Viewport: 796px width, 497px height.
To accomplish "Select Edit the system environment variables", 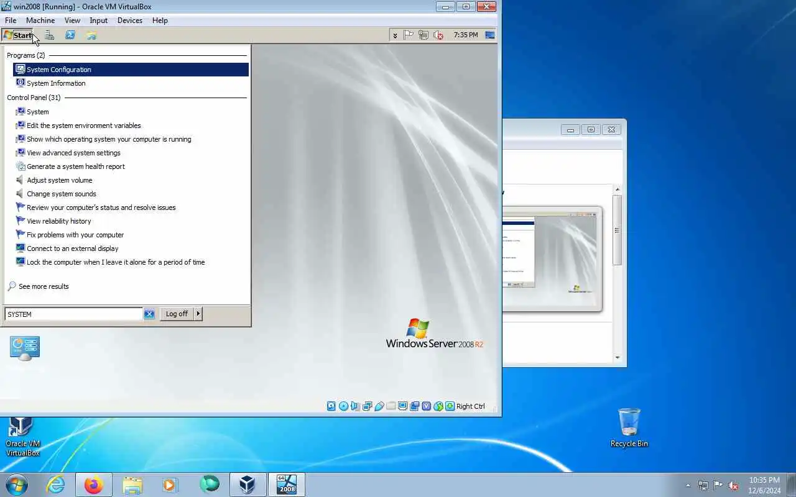I will tap(131, 125).
